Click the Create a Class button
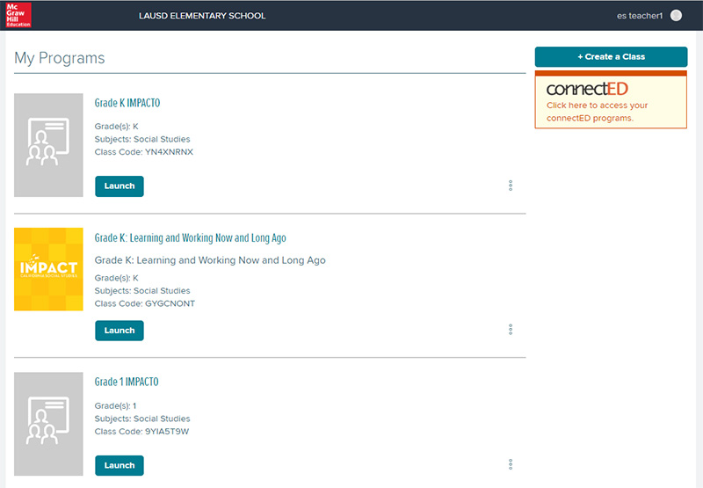Screen dimensions: 703x488 [x=611, y=57]
